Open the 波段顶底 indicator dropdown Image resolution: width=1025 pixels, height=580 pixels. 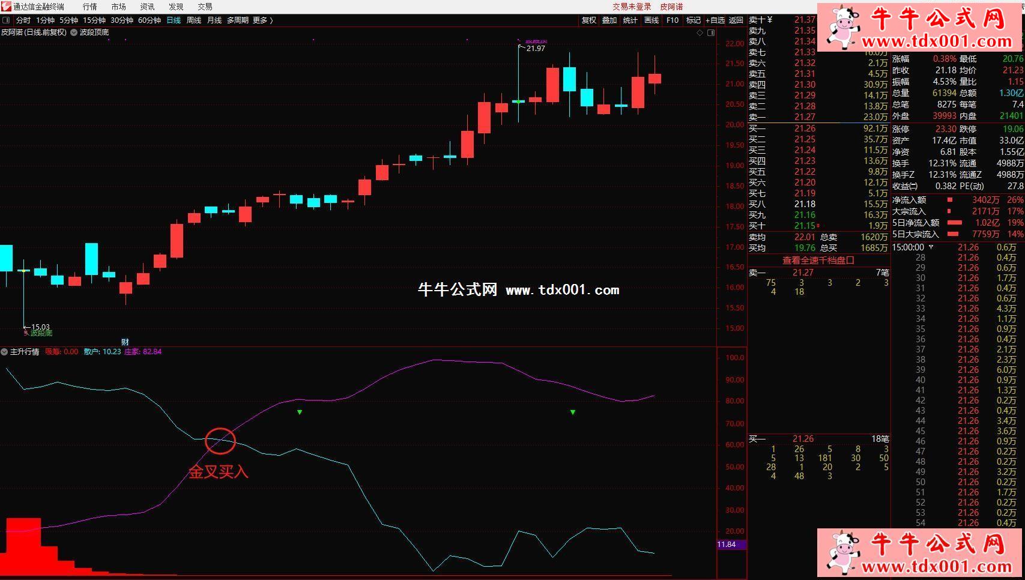click(x=74, y=32)
